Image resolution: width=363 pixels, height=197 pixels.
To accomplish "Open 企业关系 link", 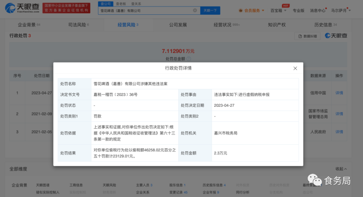I will (x=143, y=192).
